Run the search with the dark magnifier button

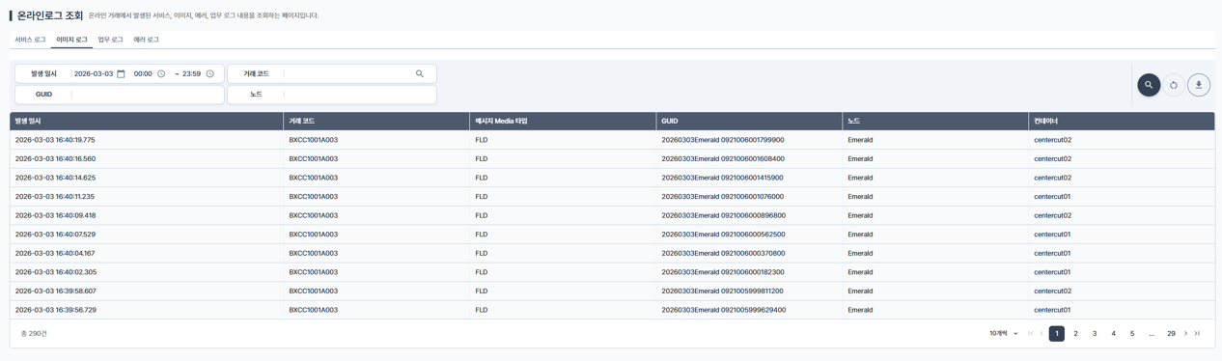pos(1149,85)
